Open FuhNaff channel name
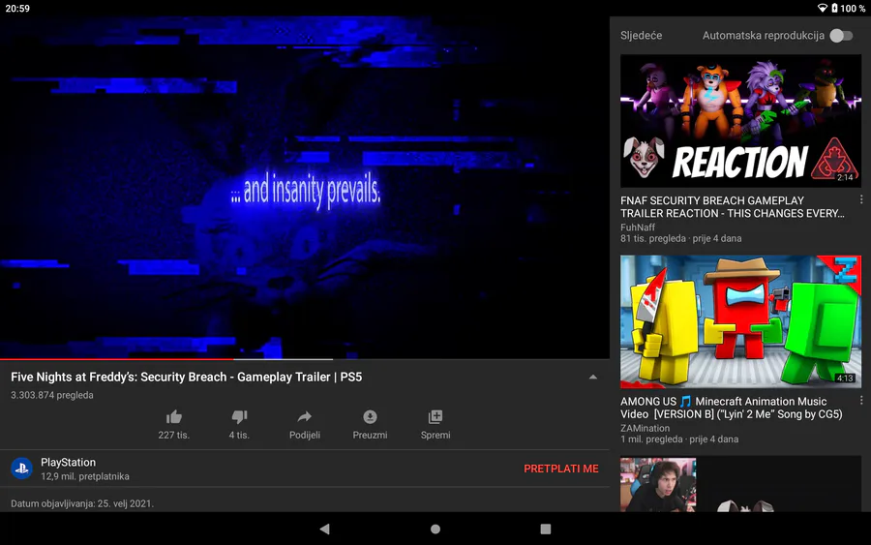The image size is (871, 545). click(638, 227)
